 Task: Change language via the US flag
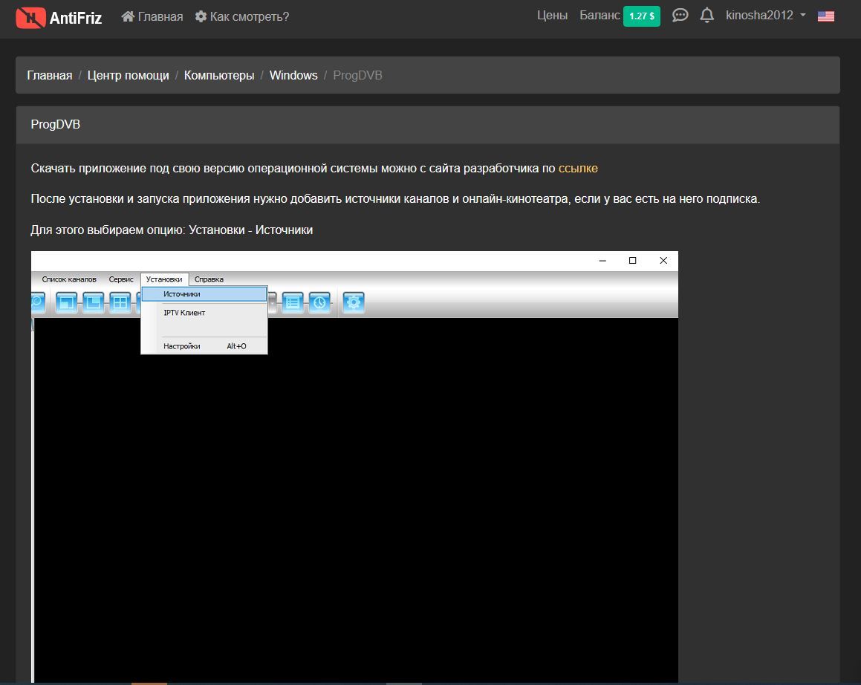(x=826, y=16)
